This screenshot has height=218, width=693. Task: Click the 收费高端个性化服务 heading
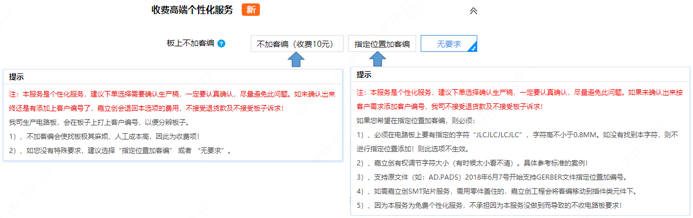pyautogui.click(x=192, y=10)
